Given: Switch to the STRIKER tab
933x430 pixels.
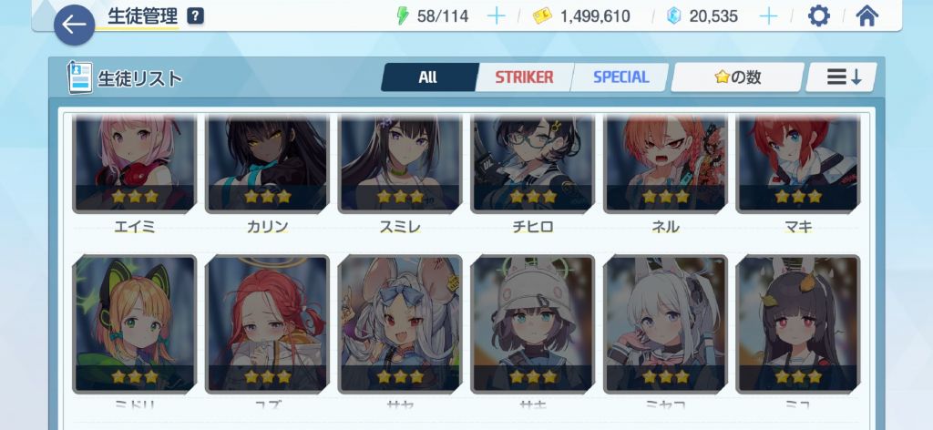Looking at the screenshot, I should tap(524, 77).
